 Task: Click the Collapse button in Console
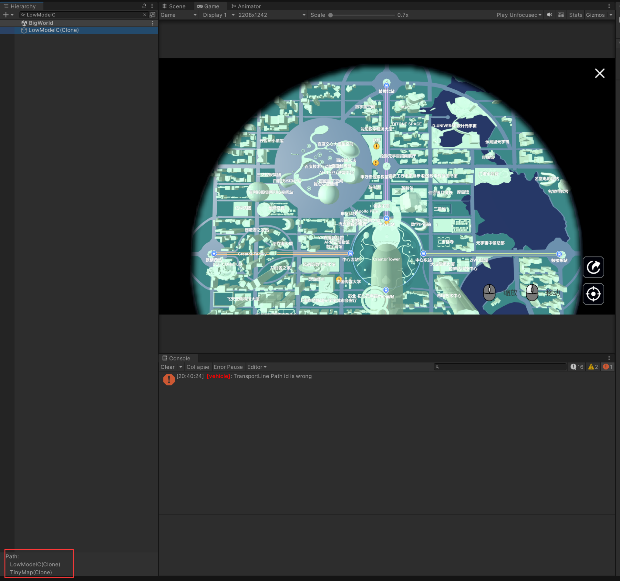(198, 367)
